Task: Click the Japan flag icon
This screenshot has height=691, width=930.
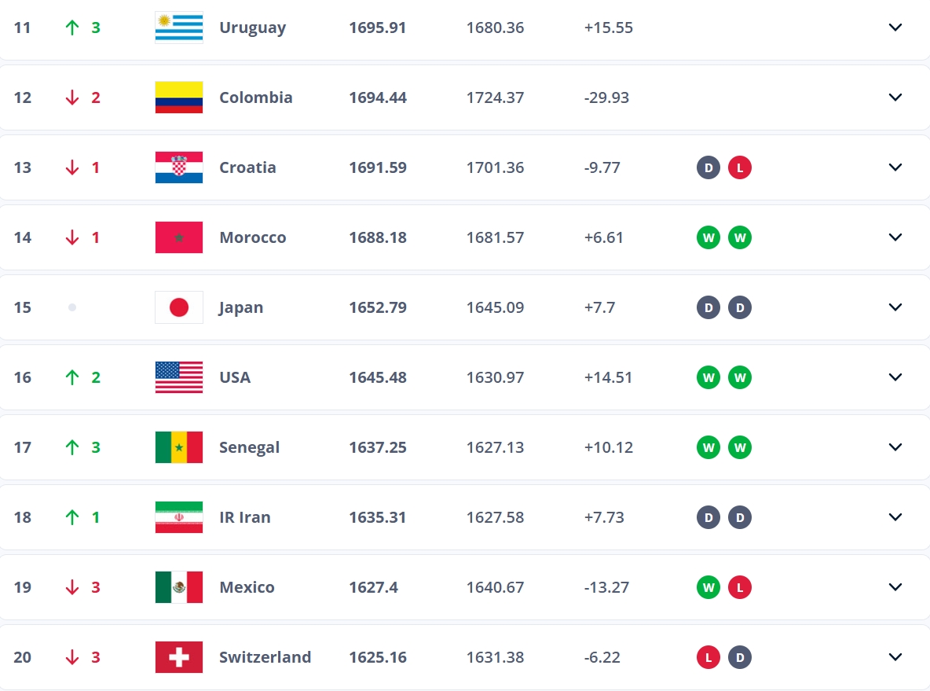Action: click(179, 307)
